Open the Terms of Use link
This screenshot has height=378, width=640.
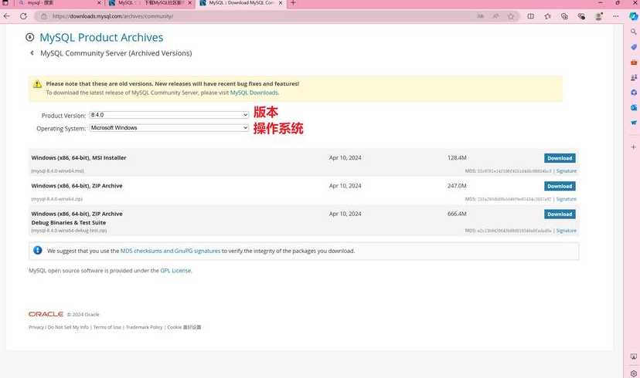point(107,327)
